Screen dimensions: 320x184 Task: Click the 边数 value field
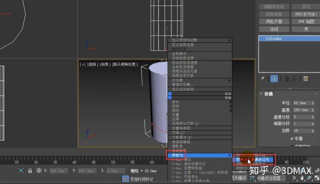click(x=302, y=131)
